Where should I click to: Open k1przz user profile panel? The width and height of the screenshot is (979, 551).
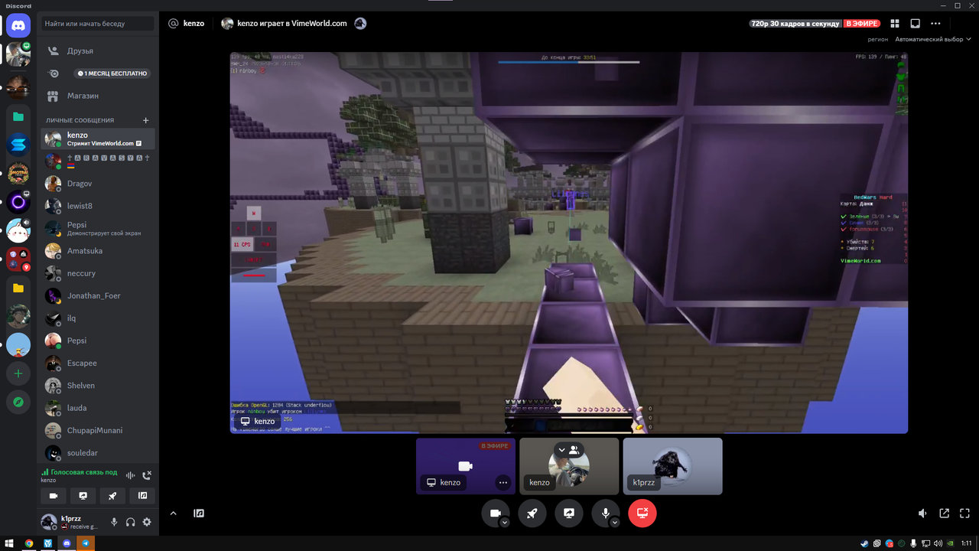pyautogui.click(x=70, y=522)
